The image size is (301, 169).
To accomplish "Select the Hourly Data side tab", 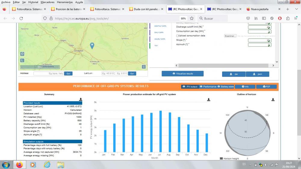I will (160, 39).
